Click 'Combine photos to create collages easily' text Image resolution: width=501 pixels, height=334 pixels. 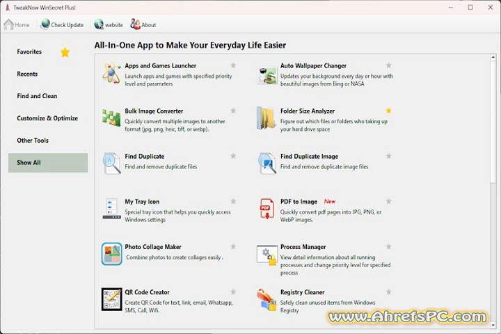point(175,257)
